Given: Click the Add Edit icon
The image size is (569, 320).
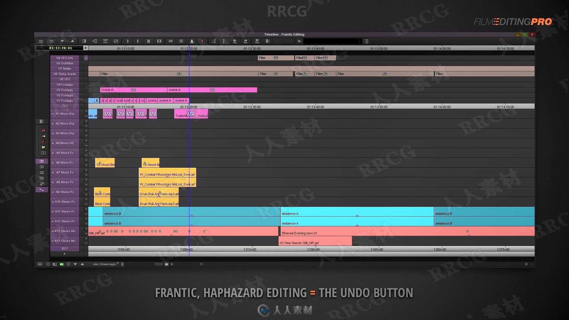Looking at the screenshot, I should click(171, 41).
